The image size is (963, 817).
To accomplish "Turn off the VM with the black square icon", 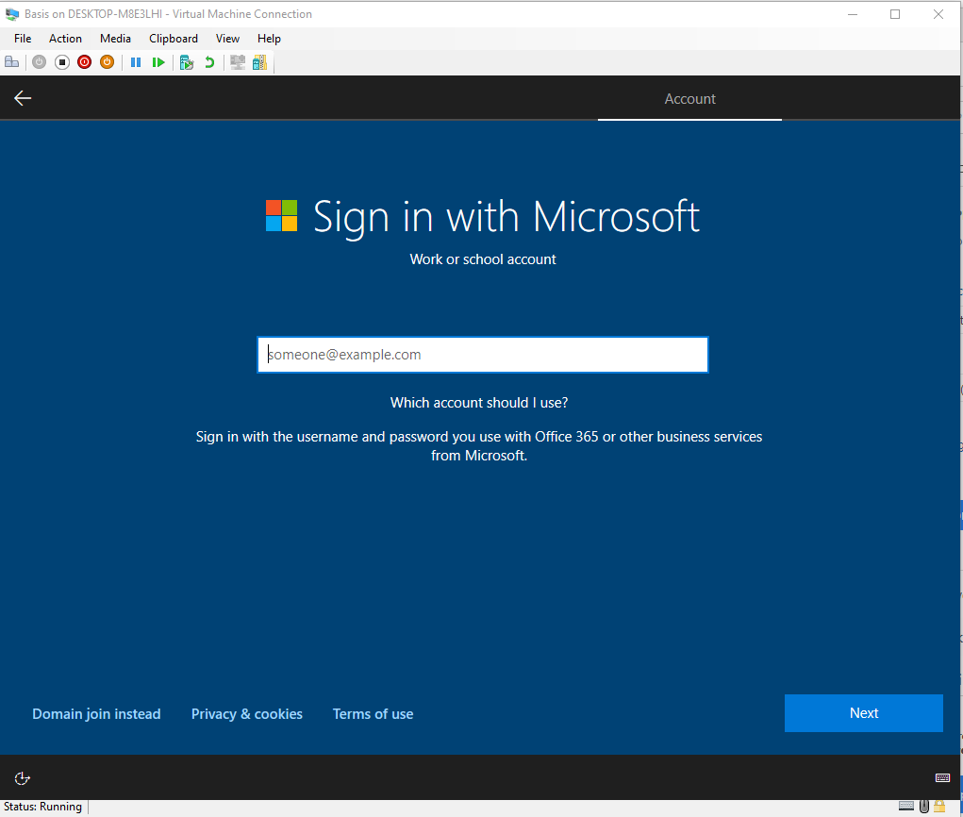I will click(62, 62).
